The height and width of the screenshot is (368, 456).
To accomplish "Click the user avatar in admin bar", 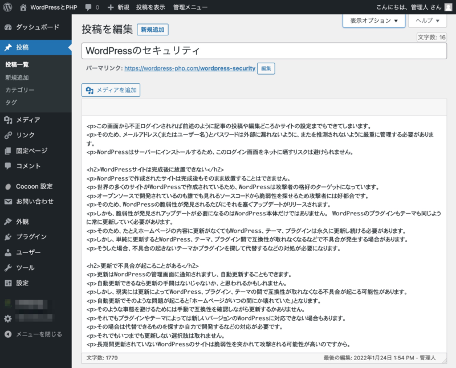I will [x=449, y=7].
